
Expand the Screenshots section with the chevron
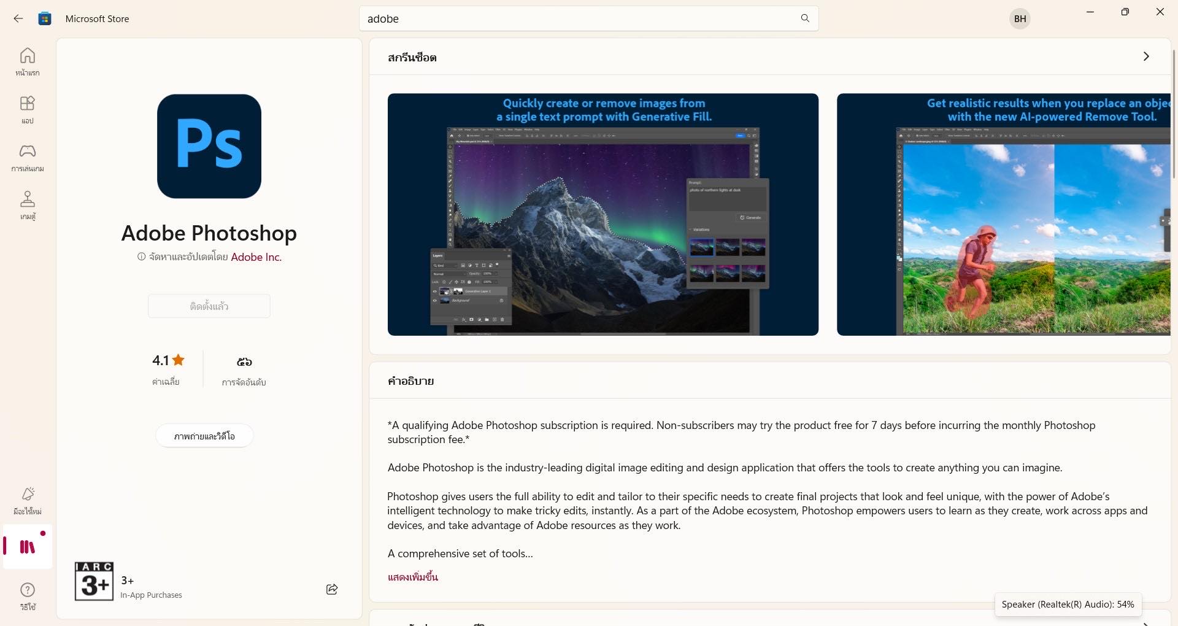tap(1146, 56)
